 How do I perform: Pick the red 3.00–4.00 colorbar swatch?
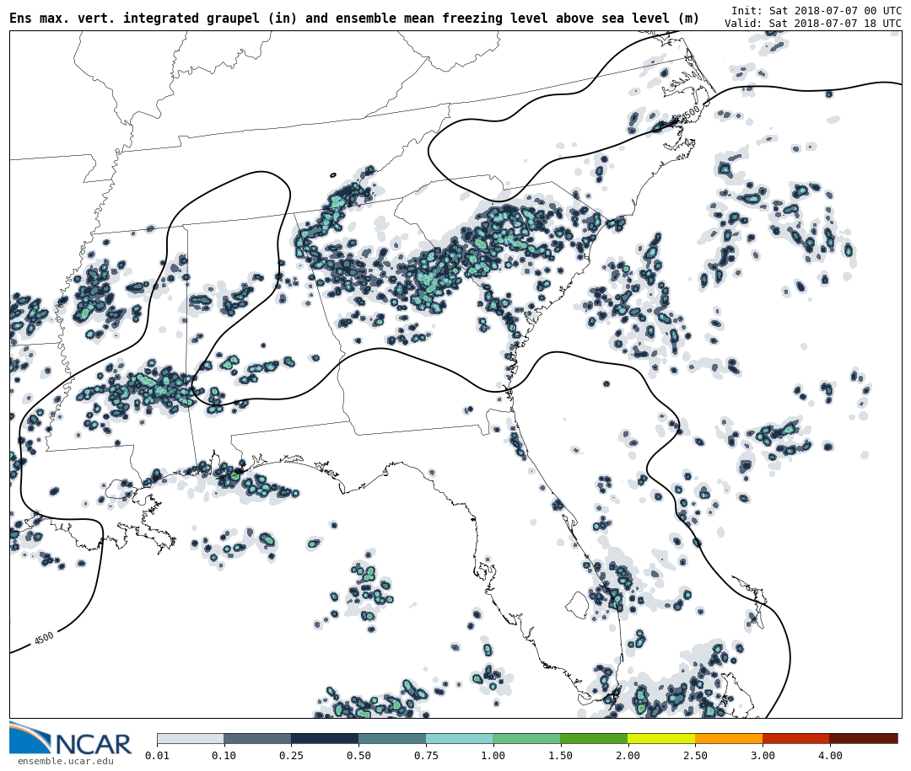click(795, 738)
